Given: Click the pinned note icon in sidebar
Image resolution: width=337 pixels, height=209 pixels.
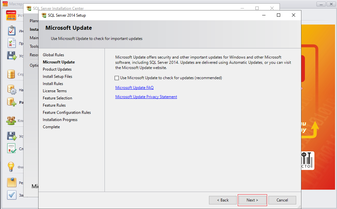Looking at the screenshot, I should (x=12, y=183).
